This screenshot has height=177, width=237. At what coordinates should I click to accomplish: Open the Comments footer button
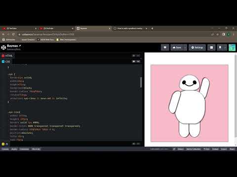[24, 149]
